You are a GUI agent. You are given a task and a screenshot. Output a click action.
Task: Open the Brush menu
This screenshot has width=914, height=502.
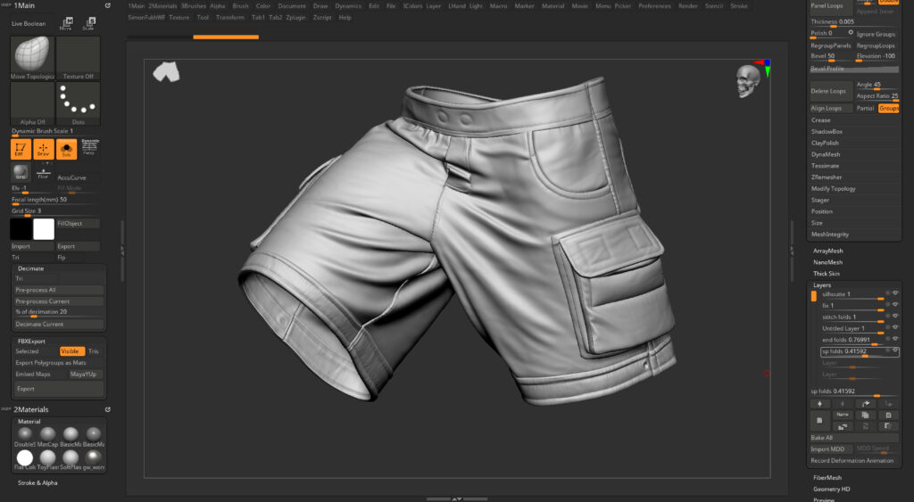[x=240, y=6]
